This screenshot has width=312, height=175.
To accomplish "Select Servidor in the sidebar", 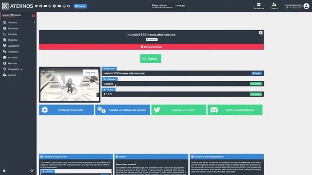I will [13, 22].
